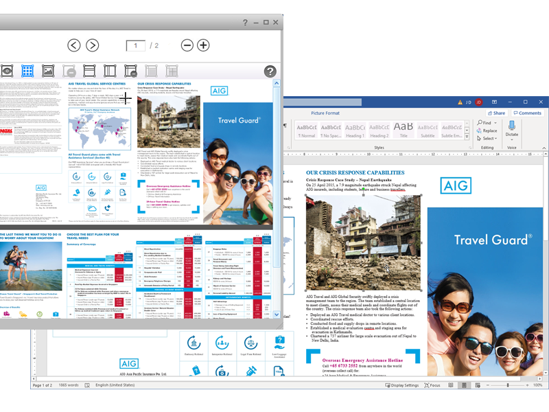Select first page thumbnail in preview window
This screenshot has width=549, height=412.
137,153
